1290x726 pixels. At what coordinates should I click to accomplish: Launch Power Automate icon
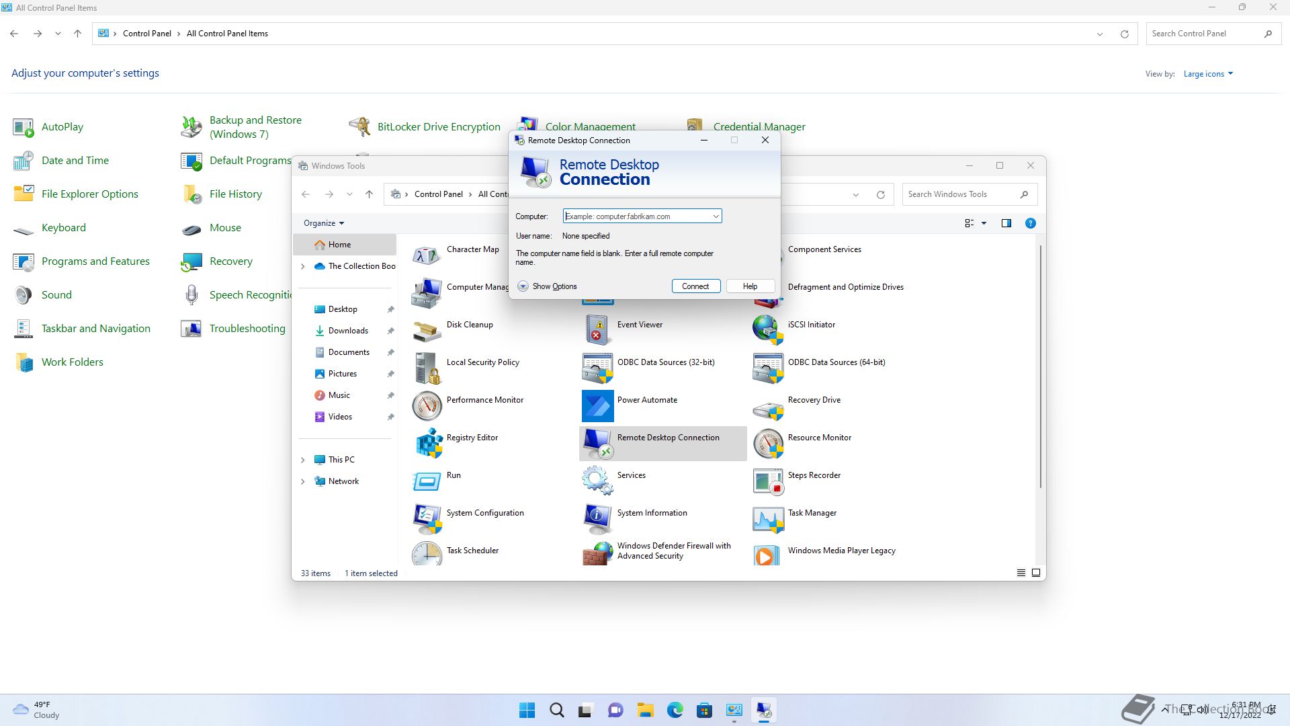tap(598, 407)
